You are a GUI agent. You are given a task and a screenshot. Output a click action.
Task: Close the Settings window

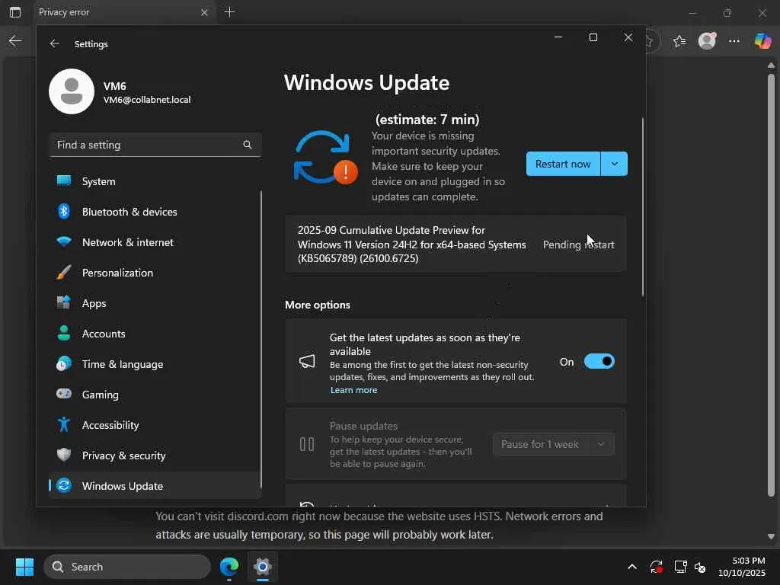pos(628,37)
